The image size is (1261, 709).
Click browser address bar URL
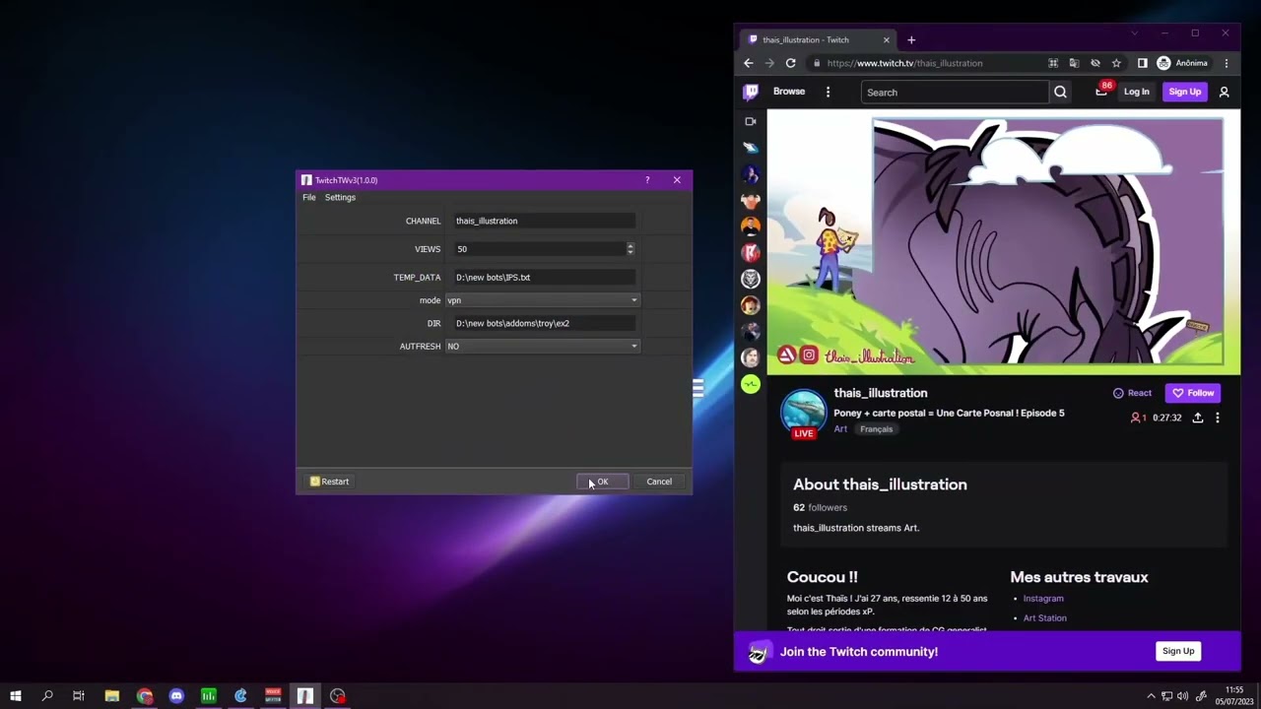pos(904,63)
